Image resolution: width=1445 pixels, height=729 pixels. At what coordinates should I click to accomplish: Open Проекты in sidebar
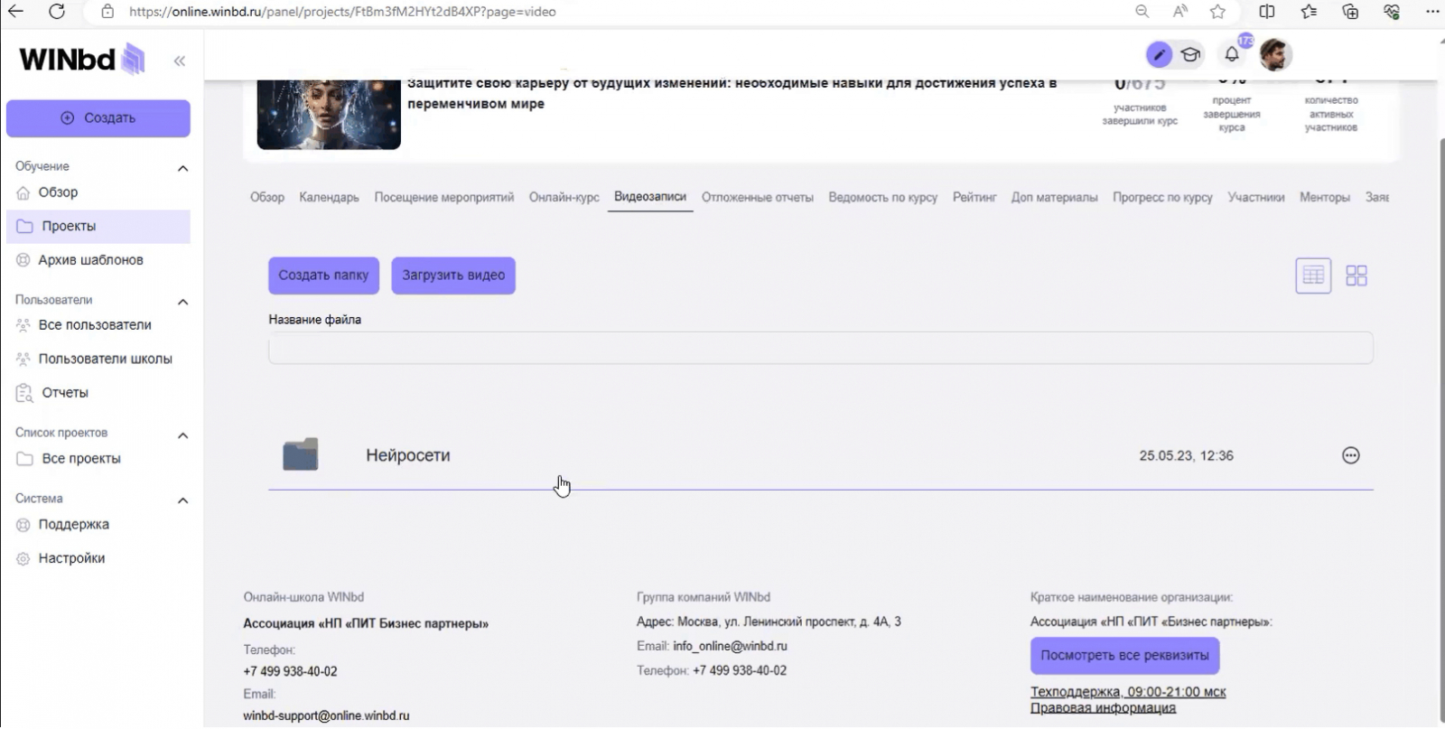98,227
